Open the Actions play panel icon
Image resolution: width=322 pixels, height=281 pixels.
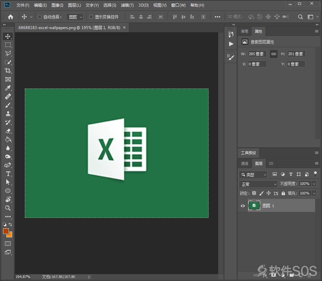coord(231,44)
